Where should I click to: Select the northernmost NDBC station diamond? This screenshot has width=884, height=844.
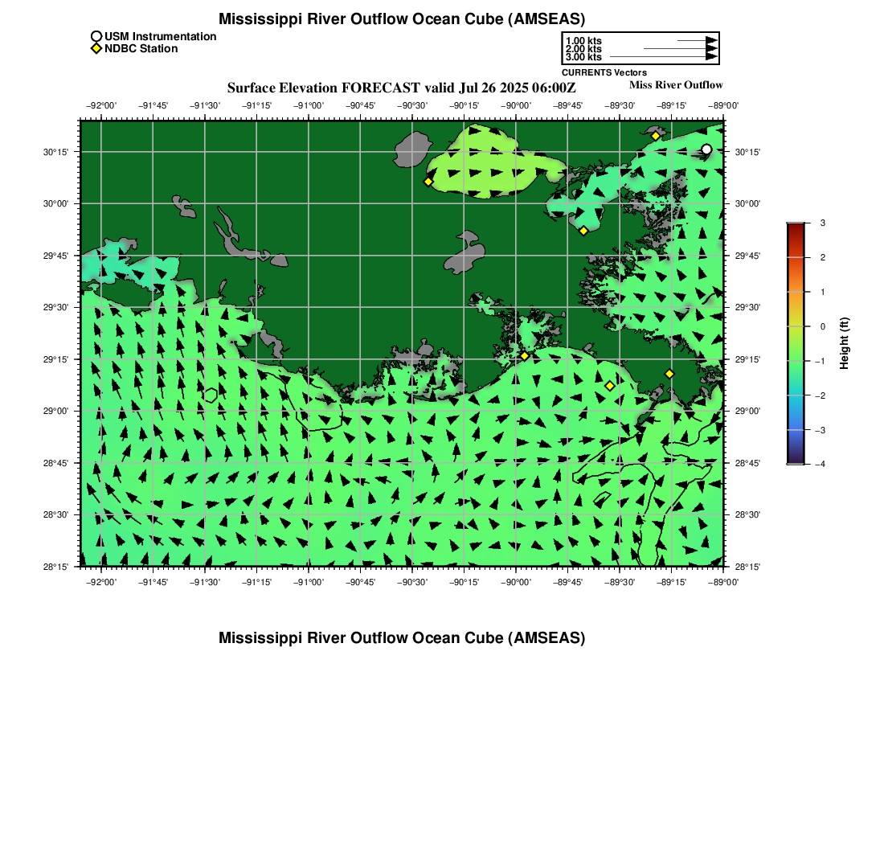click(656, 136)
